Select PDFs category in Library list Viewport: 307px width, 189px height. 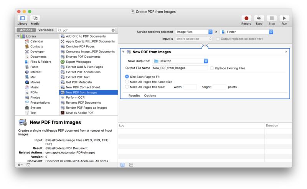tap(35, 92)
